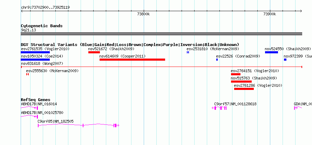Screen dimensions: 312x145
Task: Click the esv22526 (Conrad2009) label text
Action: coord(238,56)
